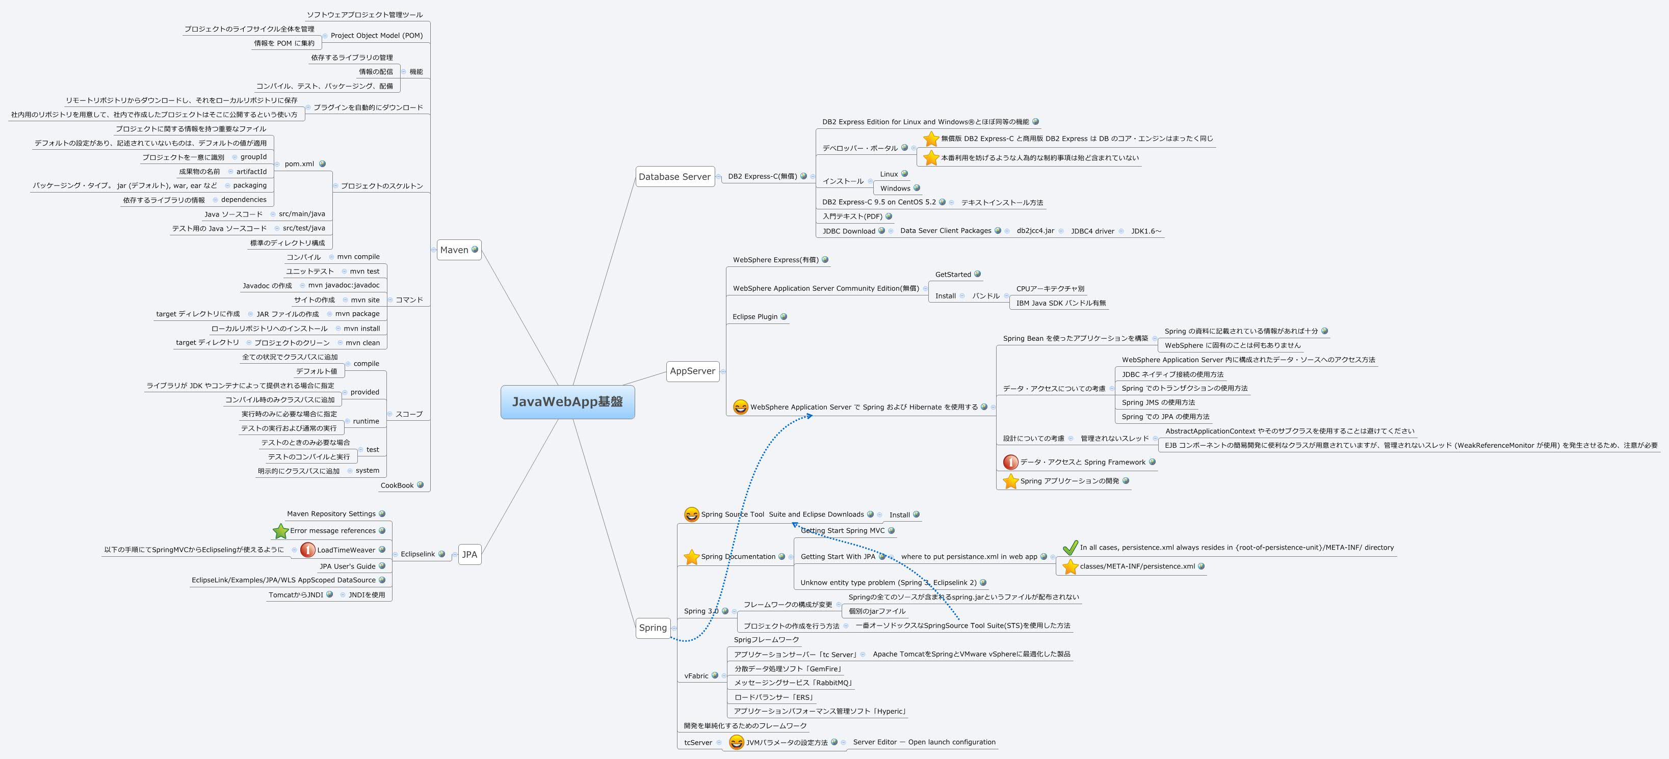Collapse the Maven branch with its minus button
Screen dimensions: 1669x759
tap(434, 250)
